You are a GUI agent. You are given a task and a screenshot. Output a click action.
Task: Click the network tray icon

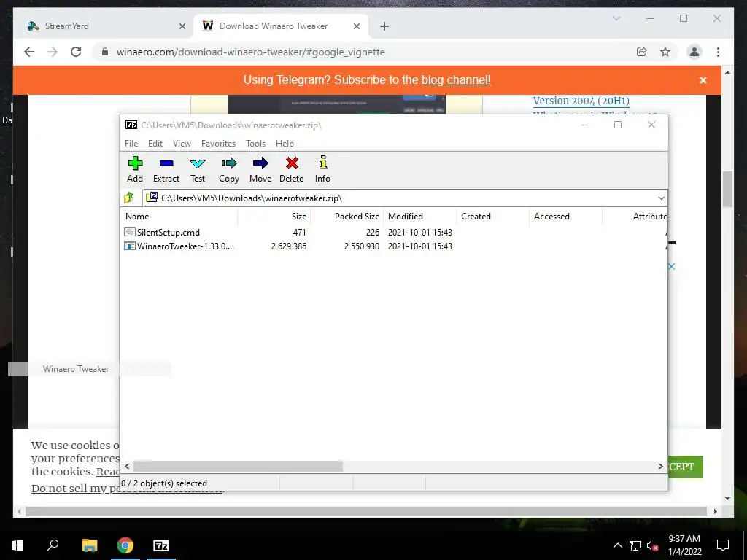(635, 545)
